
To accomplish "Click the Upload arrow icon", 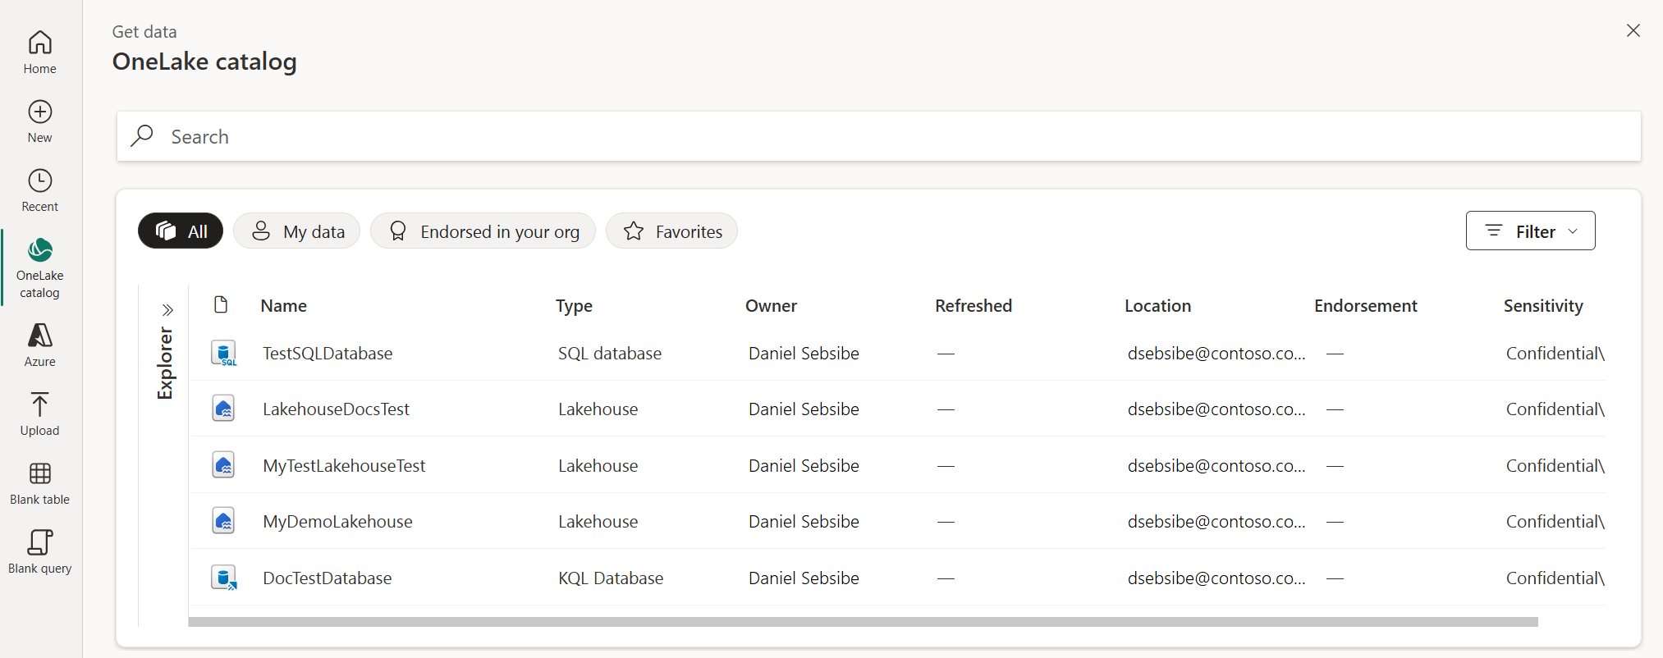I will pyautogui.click(x=39, y=404).
